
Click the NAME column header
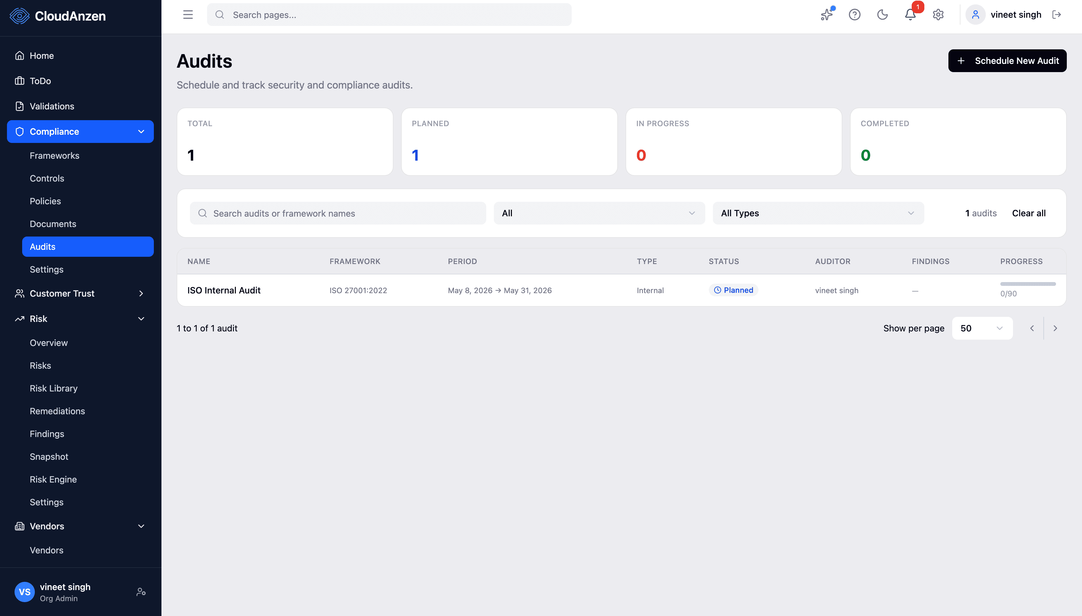coord(198,262)
